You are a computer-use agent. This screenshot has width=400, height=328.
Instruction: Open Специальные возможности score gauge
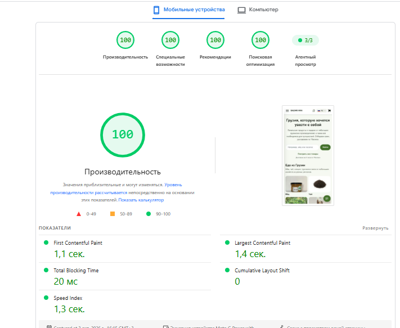[x=170, y=40]
